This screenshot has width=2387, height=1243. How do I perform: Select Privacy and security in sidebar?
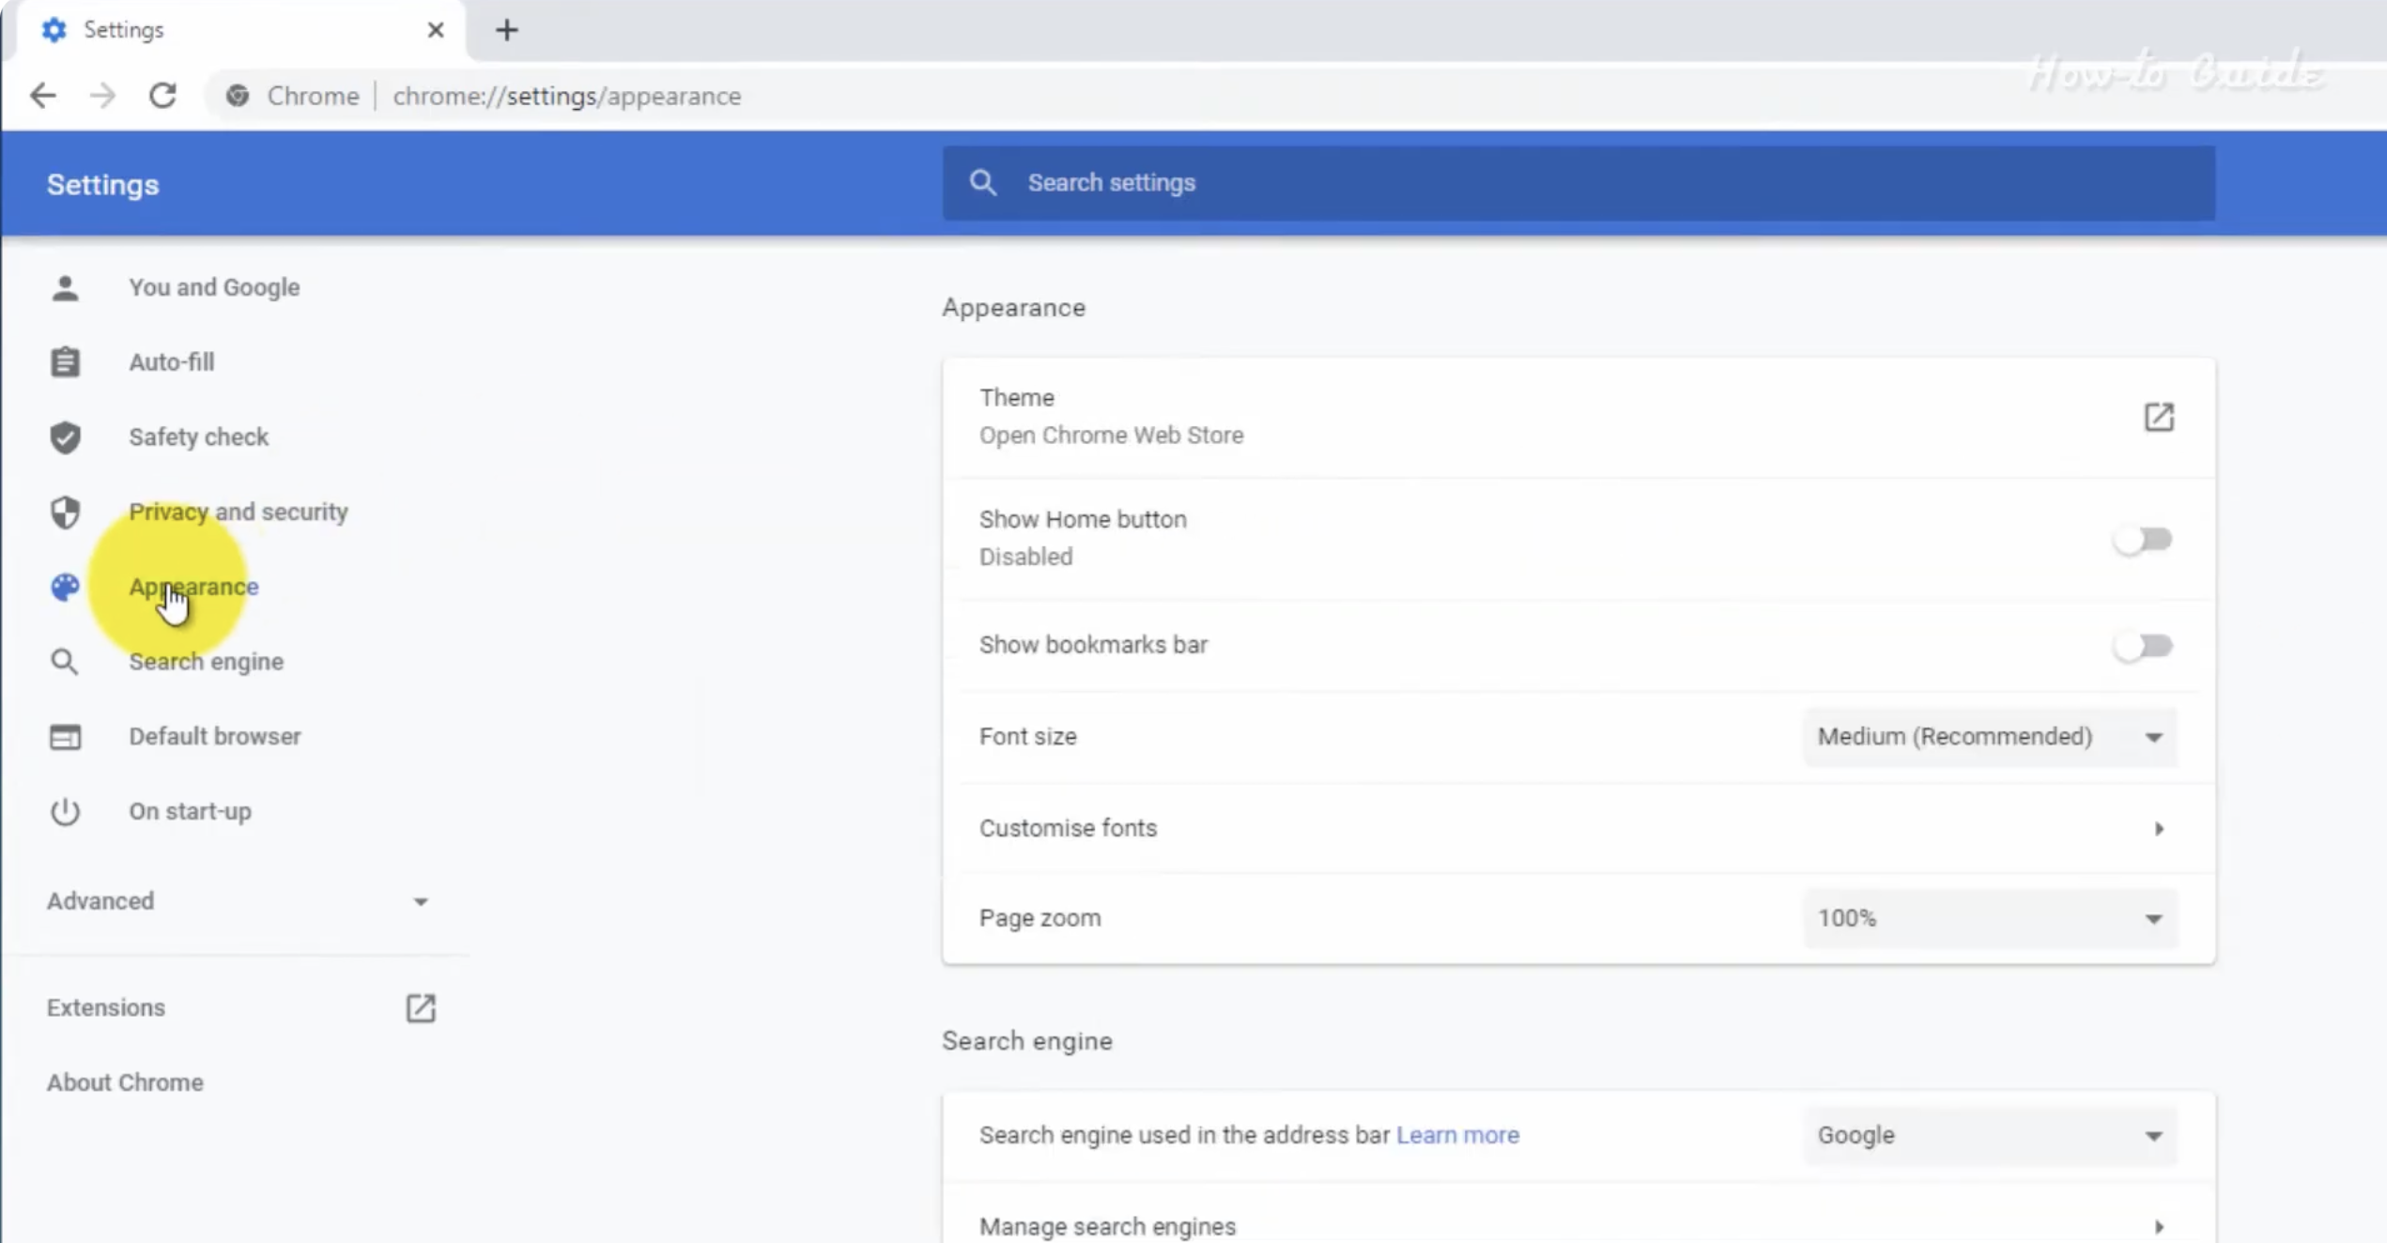pos(238,513)
